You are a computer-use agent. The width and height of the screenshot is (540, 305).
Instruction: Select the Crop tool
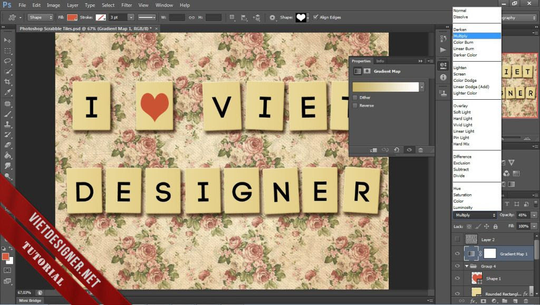pyautogui.click(x=7, y=82)
